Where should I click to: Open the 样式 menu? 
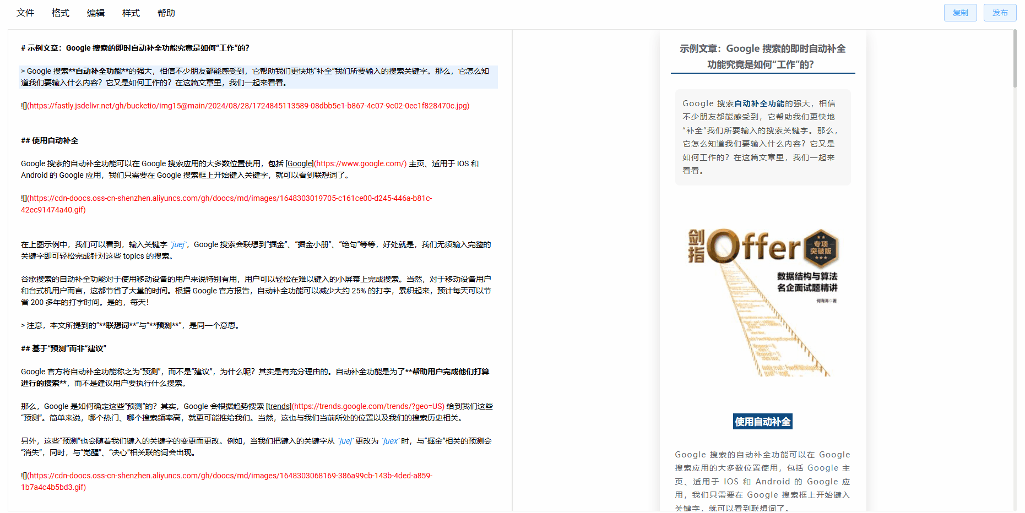tap(131, 13)
